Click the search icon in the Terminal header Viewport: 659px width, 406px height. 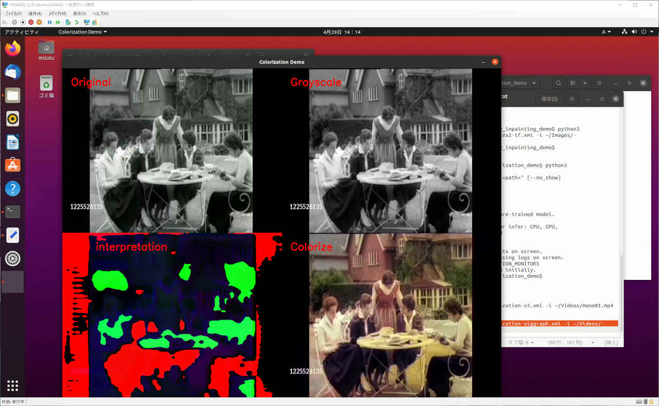pos(558,83)
